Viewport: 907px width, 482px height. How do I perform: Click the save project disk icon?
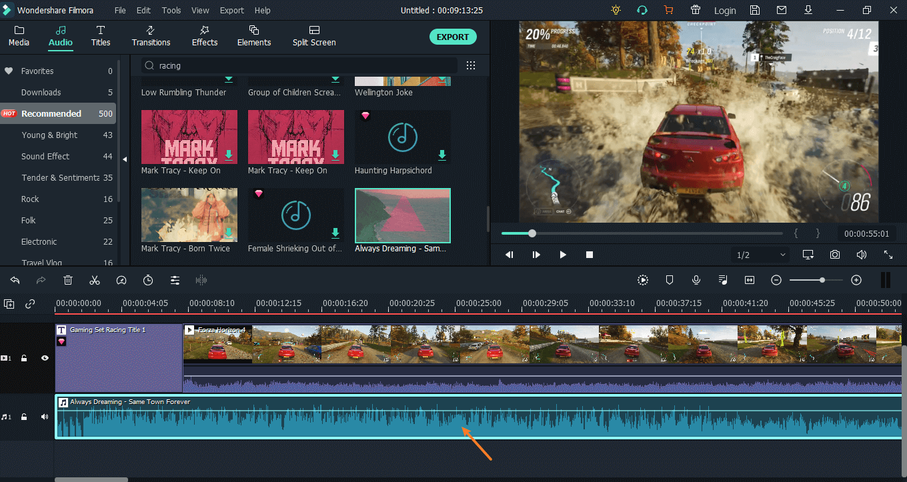tap(755, 10)
